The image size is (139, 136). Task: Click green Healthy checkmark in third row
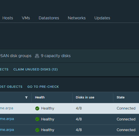(x=37, y=130)
